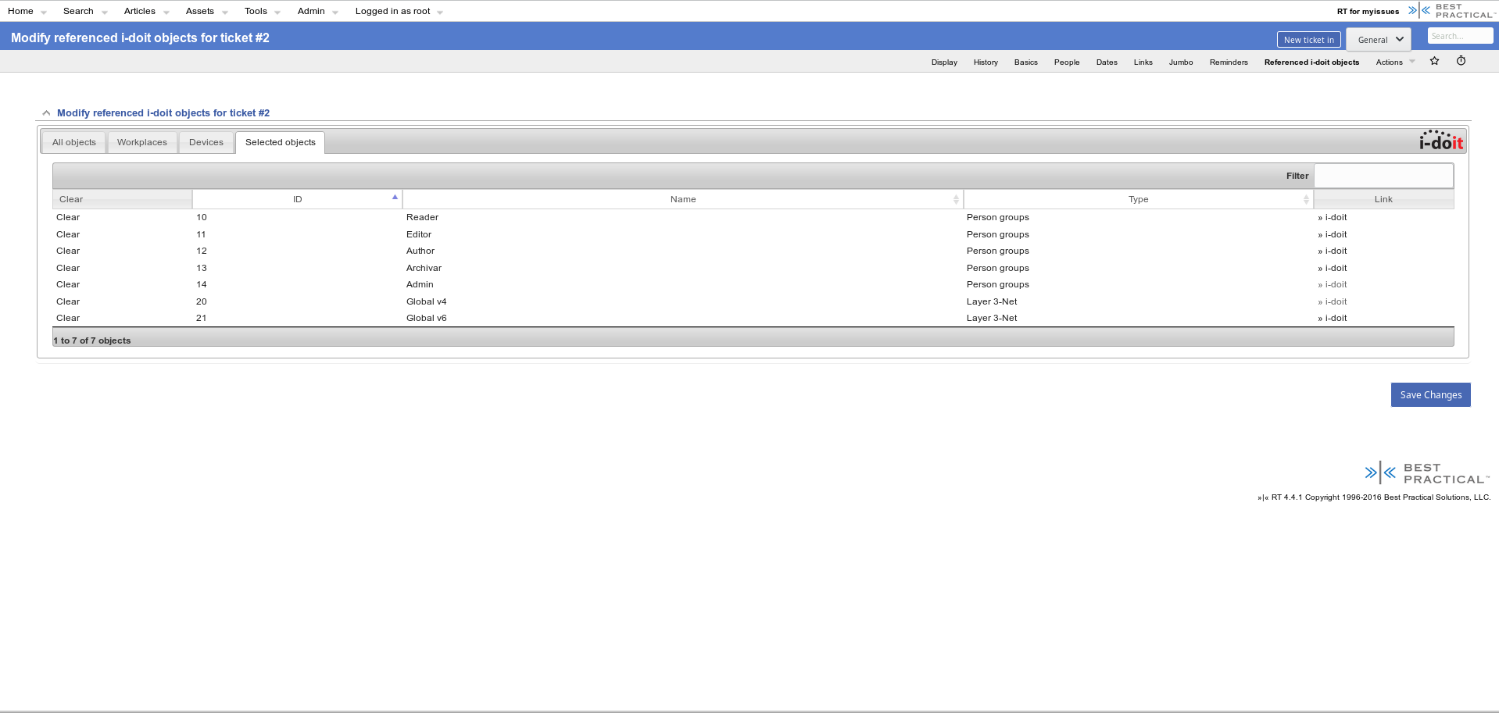Click Global v4 name cell
Screen dimensions: 1499x713
(427, 301)
